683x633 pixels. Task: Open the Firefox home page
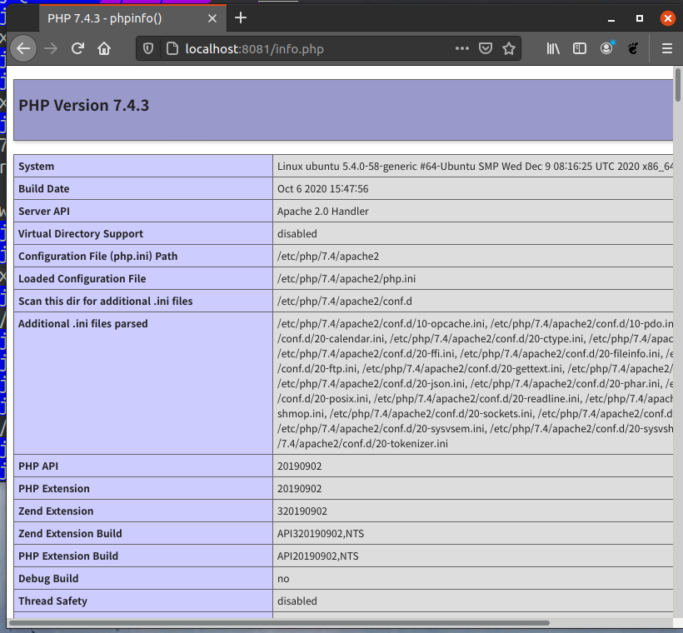click(x=104, y=48)
